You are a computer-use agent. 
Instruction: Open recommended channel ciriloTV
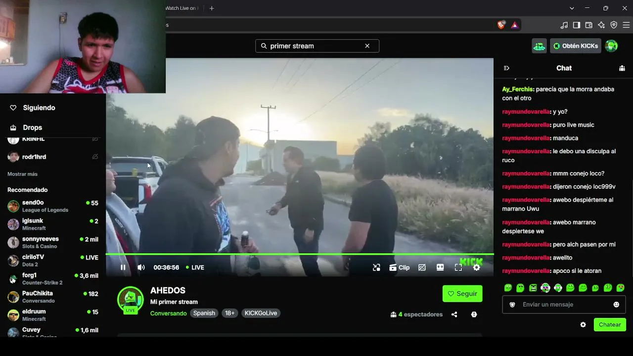[53, 261]
